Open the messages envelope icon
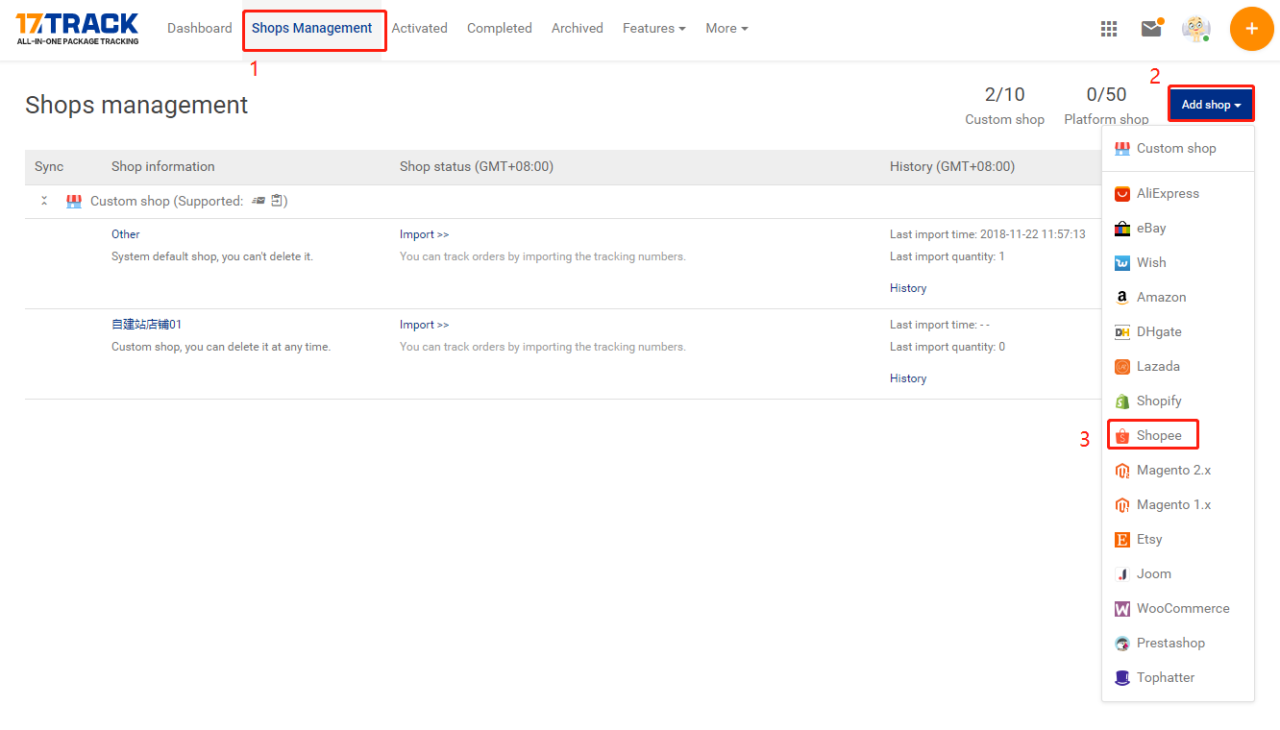The height and width of the screenshot is (730, 1280). (1151, 29)
